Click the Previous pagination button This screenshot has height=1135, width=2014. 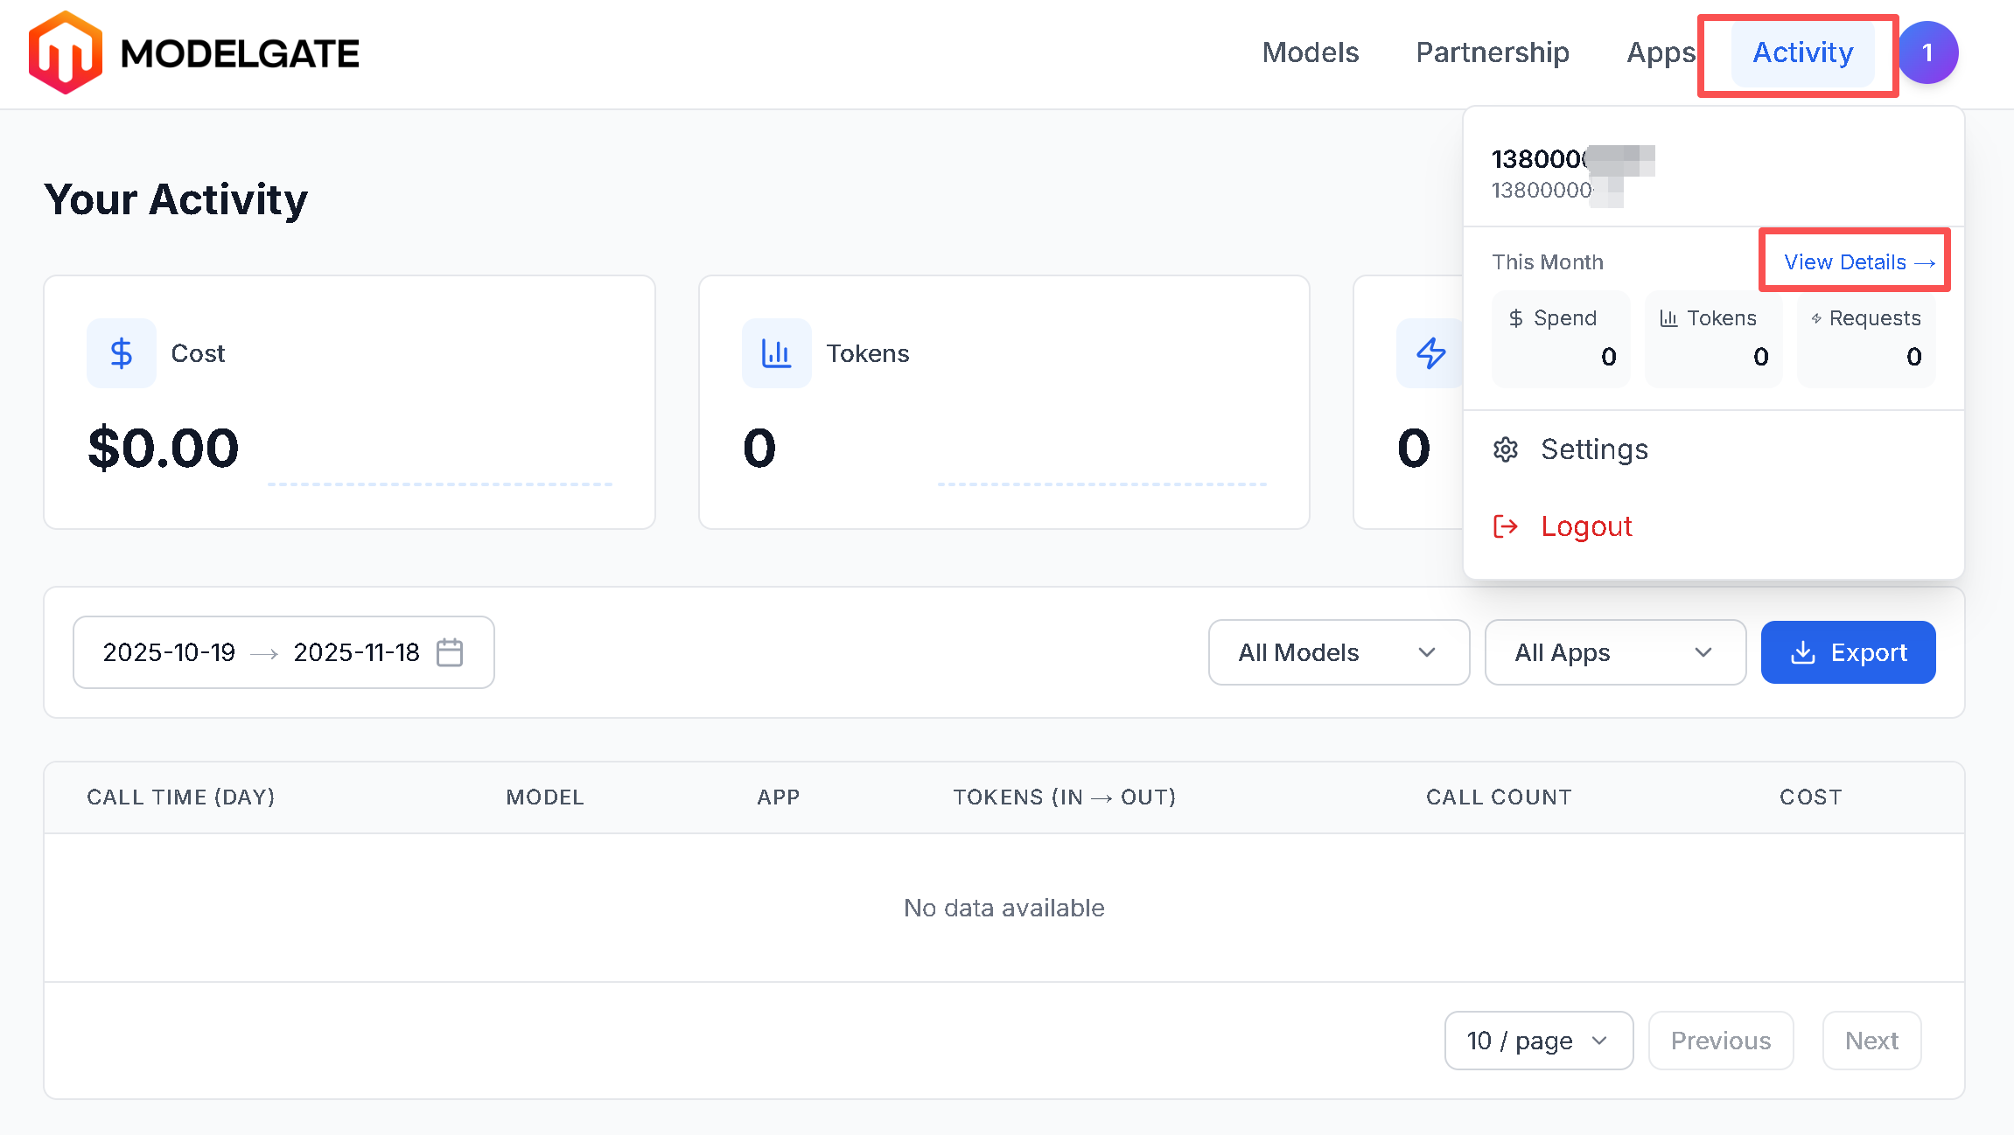1720,1041
